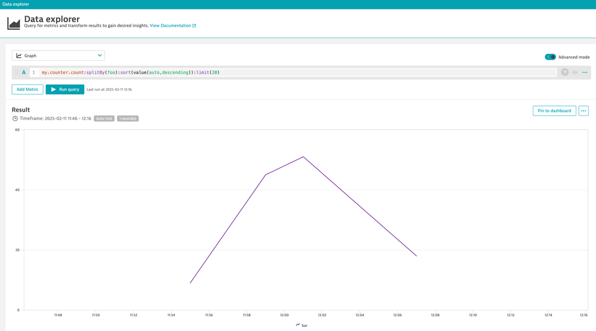Toggle the query A visibility eye icon
Viewport: 596px width, 331px height.
point(575,72)
